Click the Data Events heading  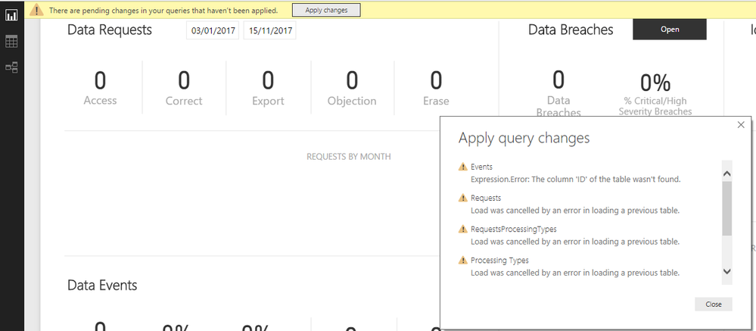(102, 285)
